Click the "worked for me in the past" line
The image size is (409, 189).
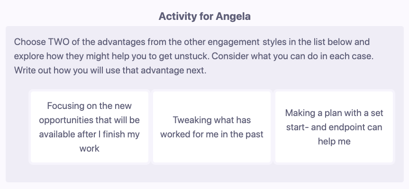pyautogui.click(x=212, y=134)
